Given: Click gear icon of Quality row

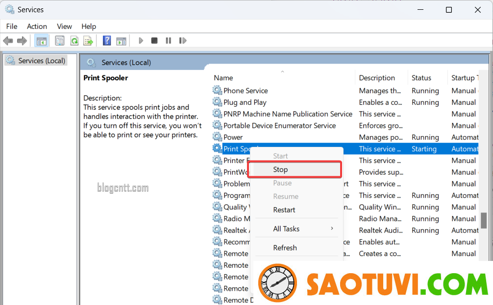Looking at the screenshot, I should (217, 207).
